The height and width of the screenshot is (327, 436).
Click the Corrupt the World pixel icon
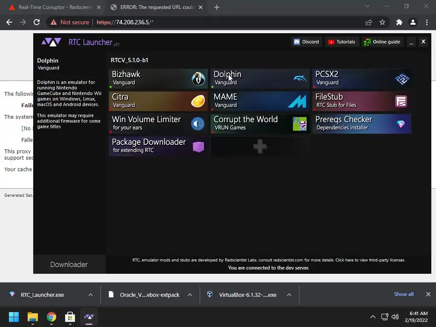click(x=300, y=124)
